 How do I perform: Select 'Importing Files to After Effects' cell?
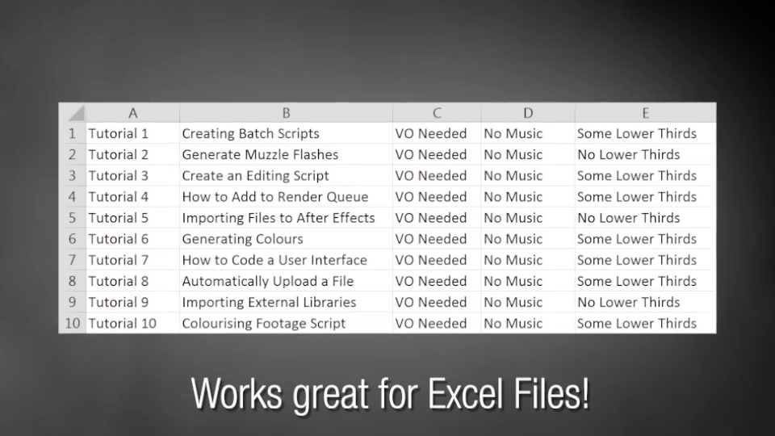(286, 218)
